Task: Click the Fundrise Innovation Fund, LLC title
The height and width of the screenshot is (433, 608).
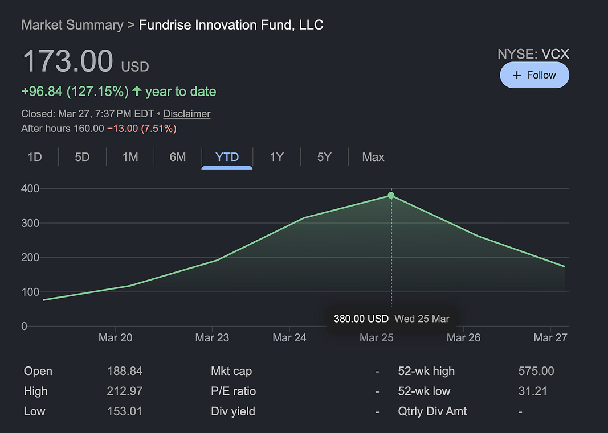Action: pyautogui.click(x=231, y=25)
